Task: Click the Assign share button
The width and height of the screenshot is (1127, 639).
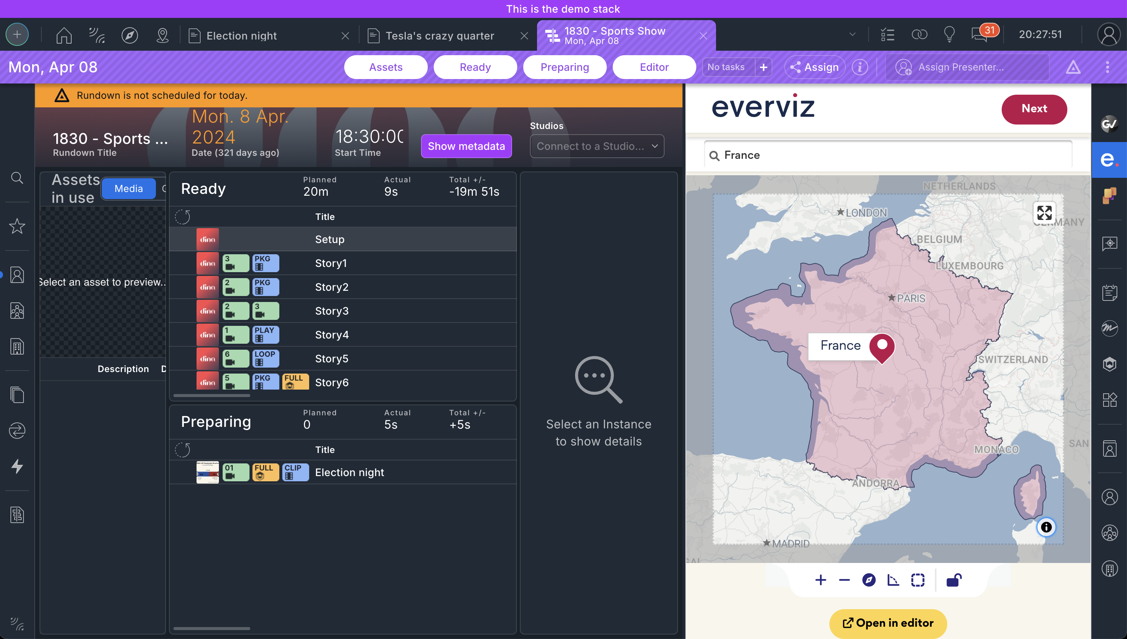Action: click(x=815, y=67)
